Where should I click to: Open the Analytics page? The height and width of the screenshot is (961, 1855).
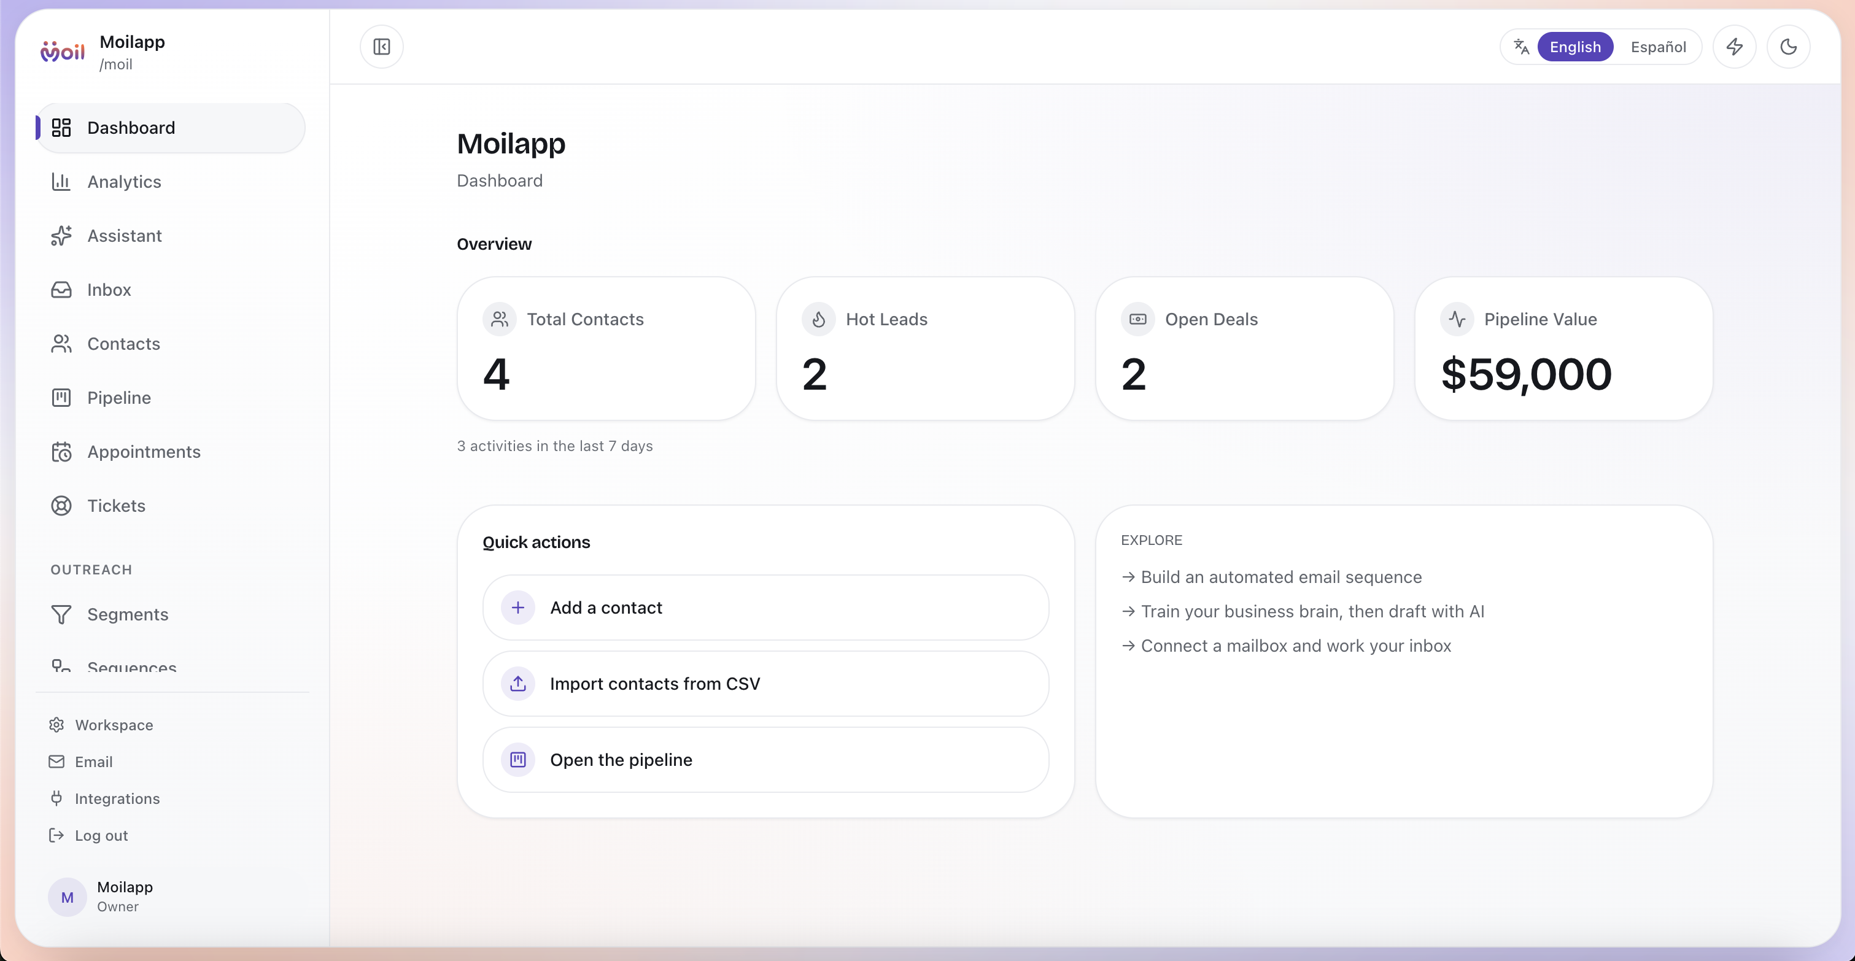point(171,182)
